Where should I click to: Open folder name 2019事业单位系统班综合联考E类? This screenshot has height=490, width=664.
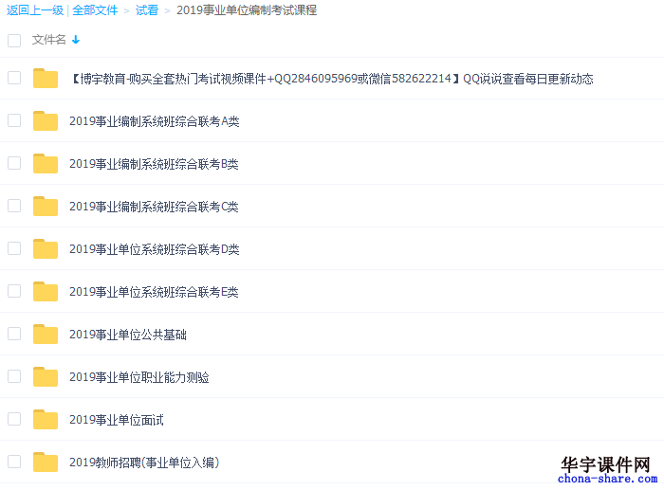(154, 292)
